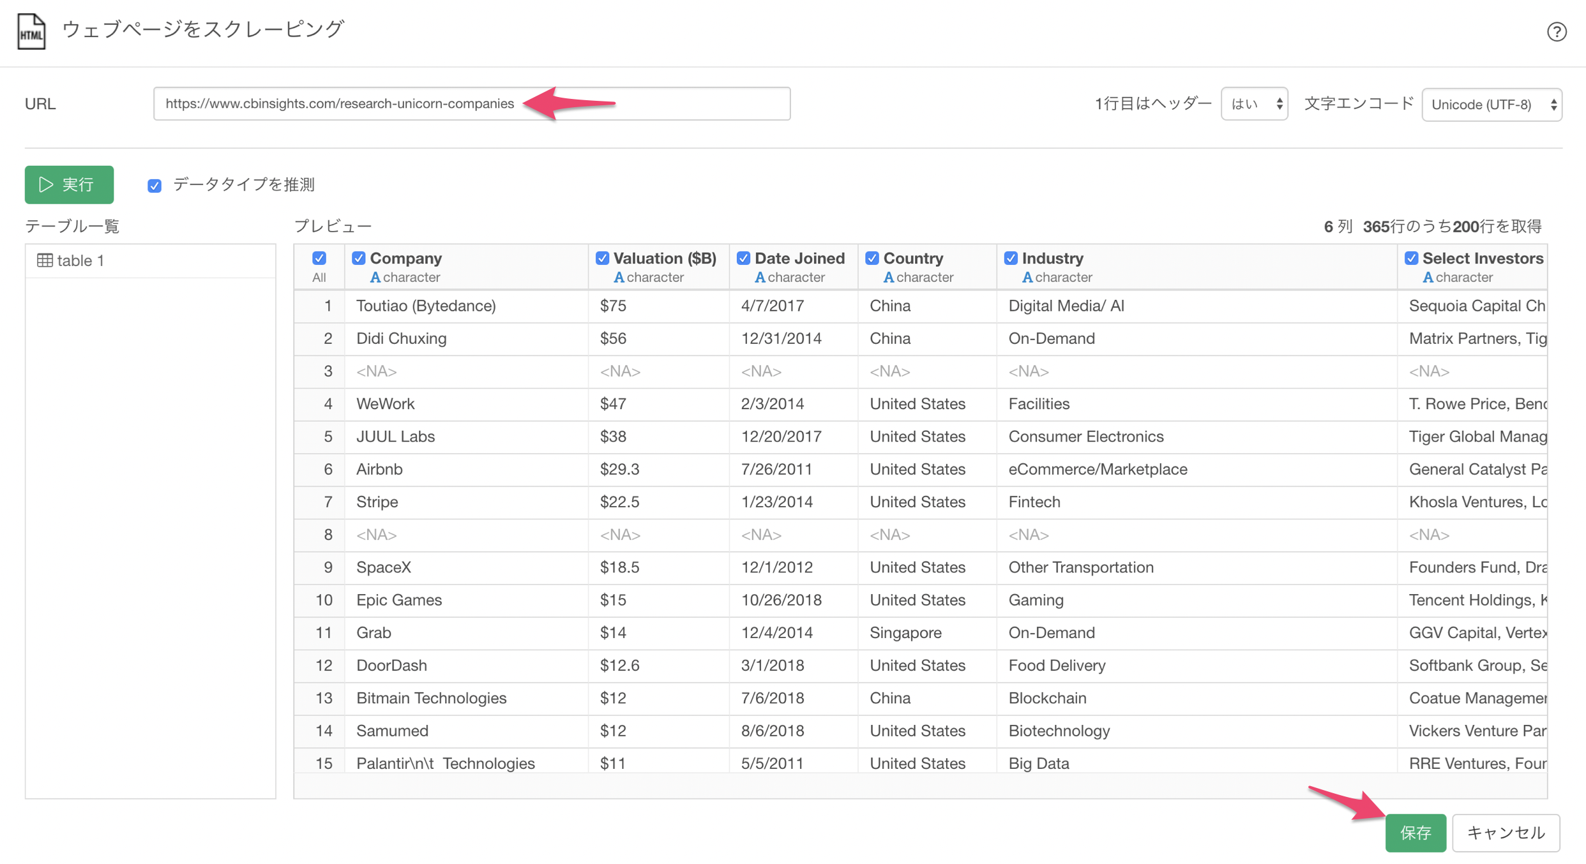Click the Consumer Electronics industry cell

(x=1197, y=436)
